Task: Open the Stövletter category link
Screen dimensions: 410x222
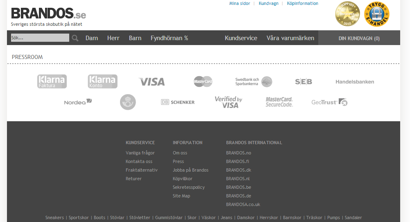Action: point(140,217)
